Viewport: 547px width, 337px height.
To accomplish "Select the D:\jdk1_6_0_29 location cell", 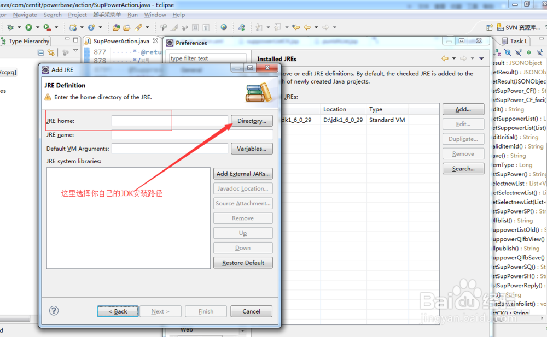I will (x=343, y=120).
